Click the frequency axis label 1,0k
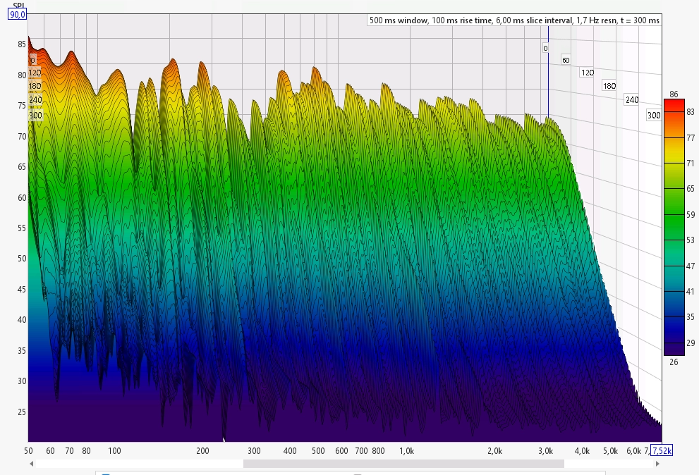Viewport: 699px width, 475px height. 406,451
